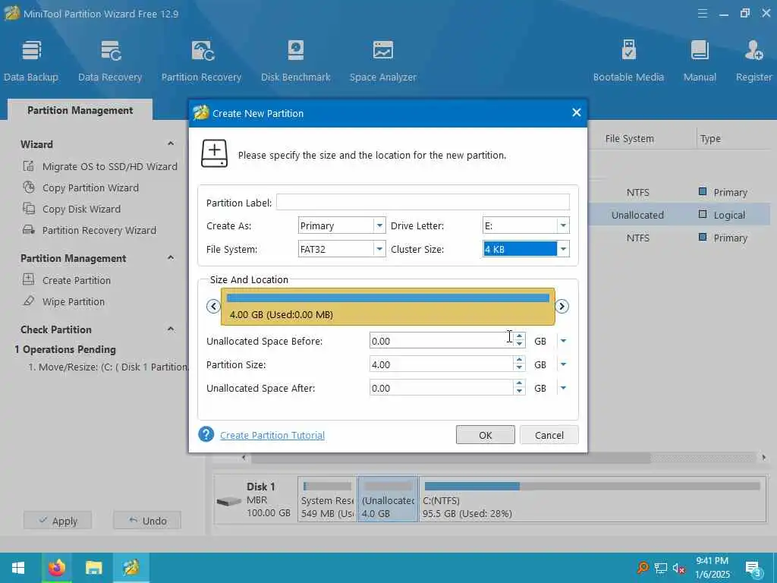Open Create Partition Tutorial link

click(272, 435)
